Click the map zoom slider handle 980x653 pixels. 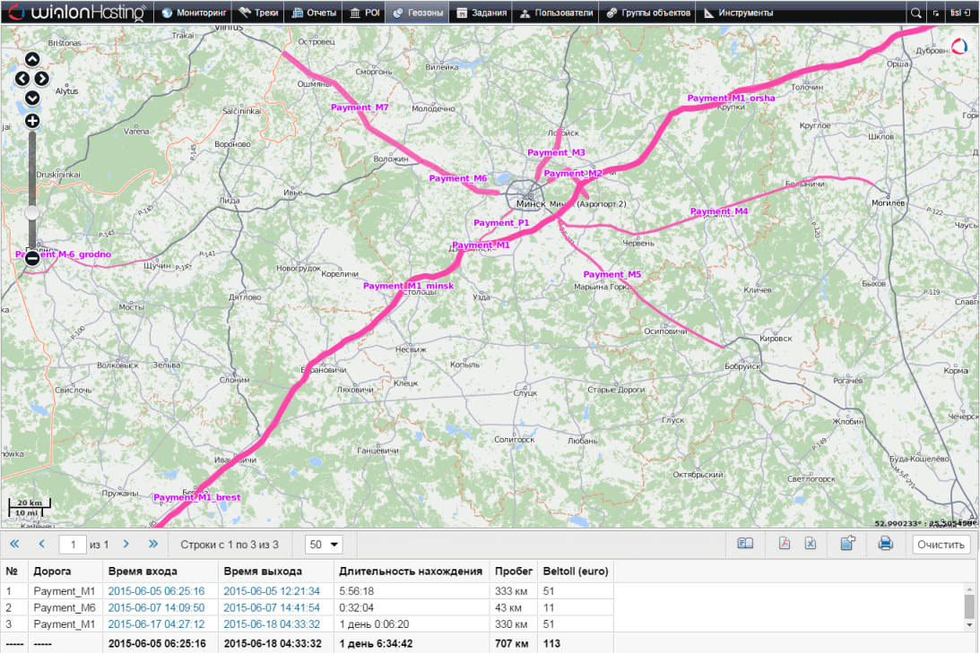[x=32, y=212]
